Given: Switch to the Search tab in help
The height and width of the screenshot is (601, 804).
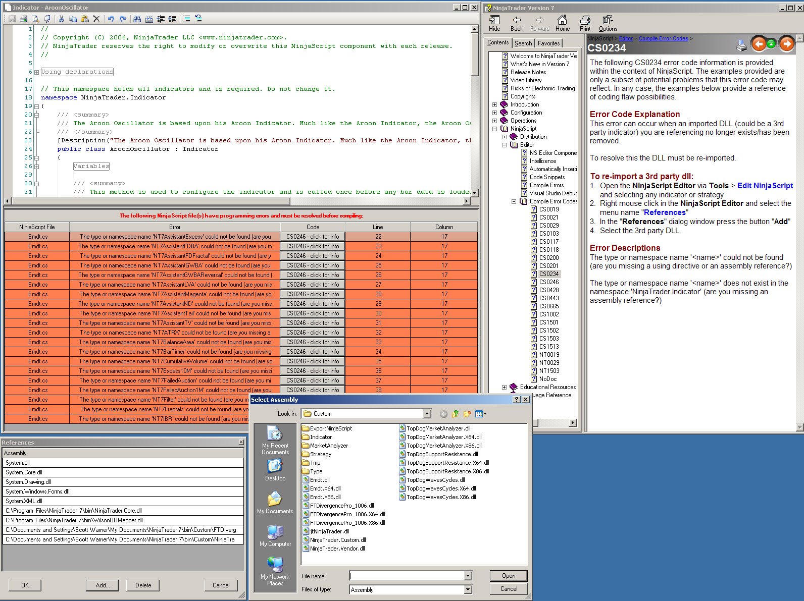Looking at the screenshot, I should click(x=523, y=43).
